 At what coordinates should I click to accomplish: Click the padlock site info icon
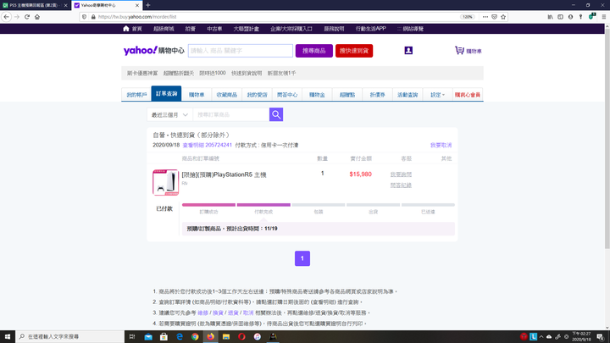[x=93, y=17]
